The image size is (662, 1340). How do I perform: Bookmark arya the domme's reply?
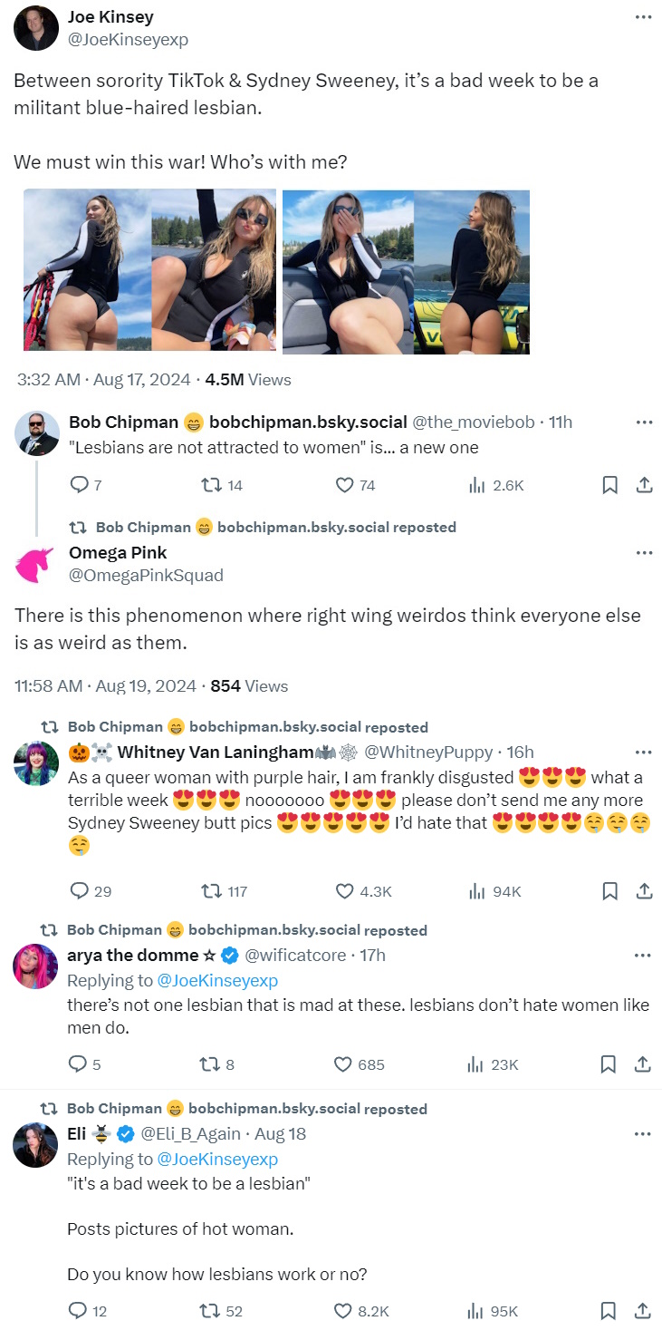pyautogui.click(x=609, y=1064)
